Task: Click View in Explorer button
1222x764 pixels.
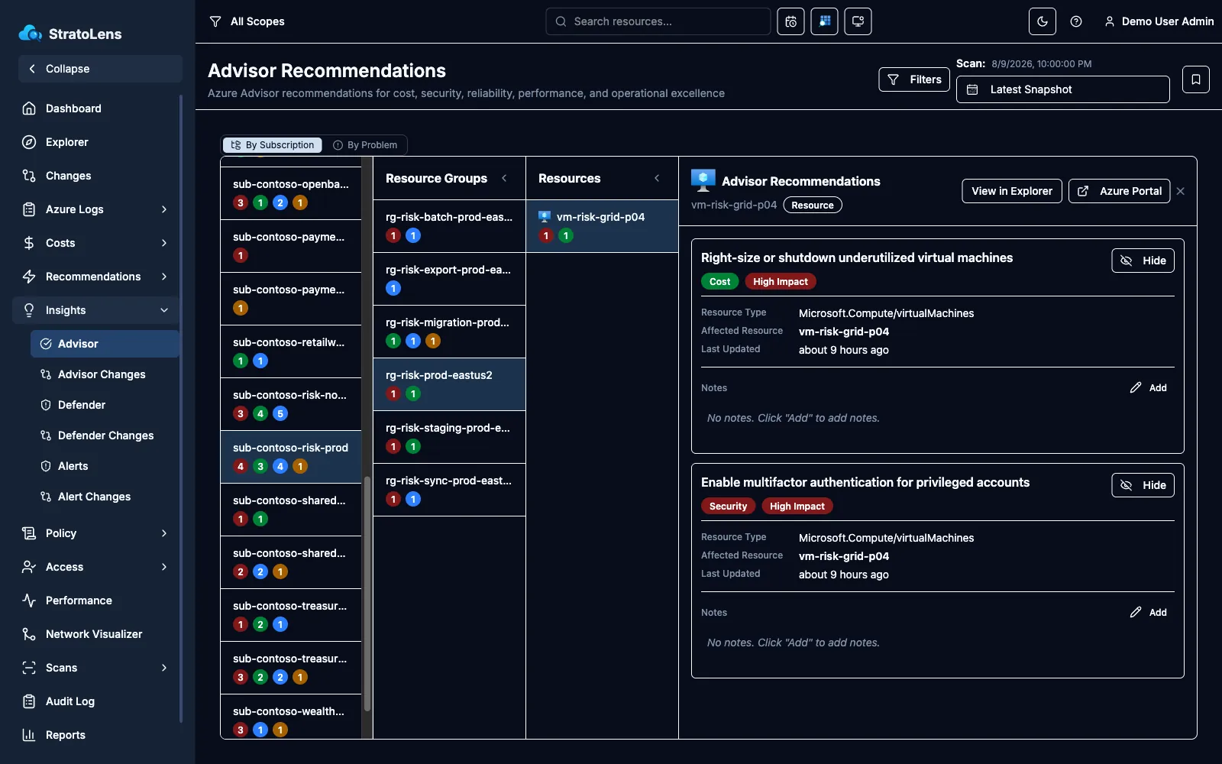Action: (x=1012, y=191)
